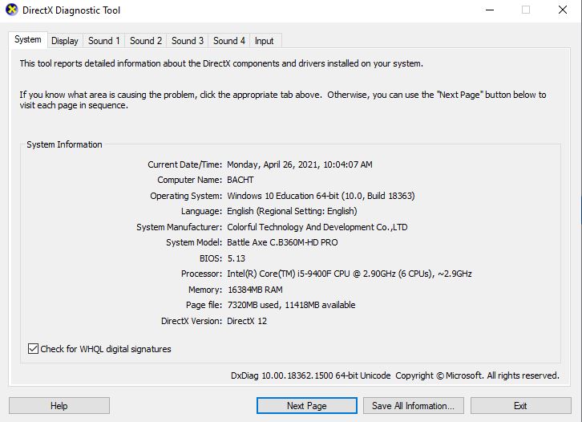The width and height of the screenshot is (582, 422).
Task: Click the Processor value text
Action: pos(350,274)
